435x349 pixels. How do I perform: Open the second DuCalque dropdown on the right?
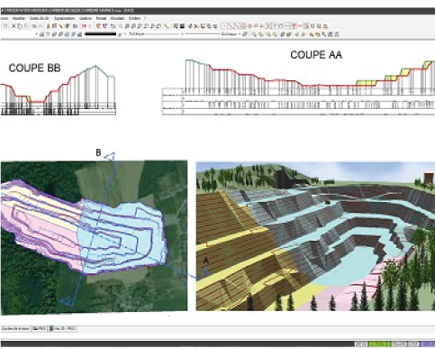213,34
